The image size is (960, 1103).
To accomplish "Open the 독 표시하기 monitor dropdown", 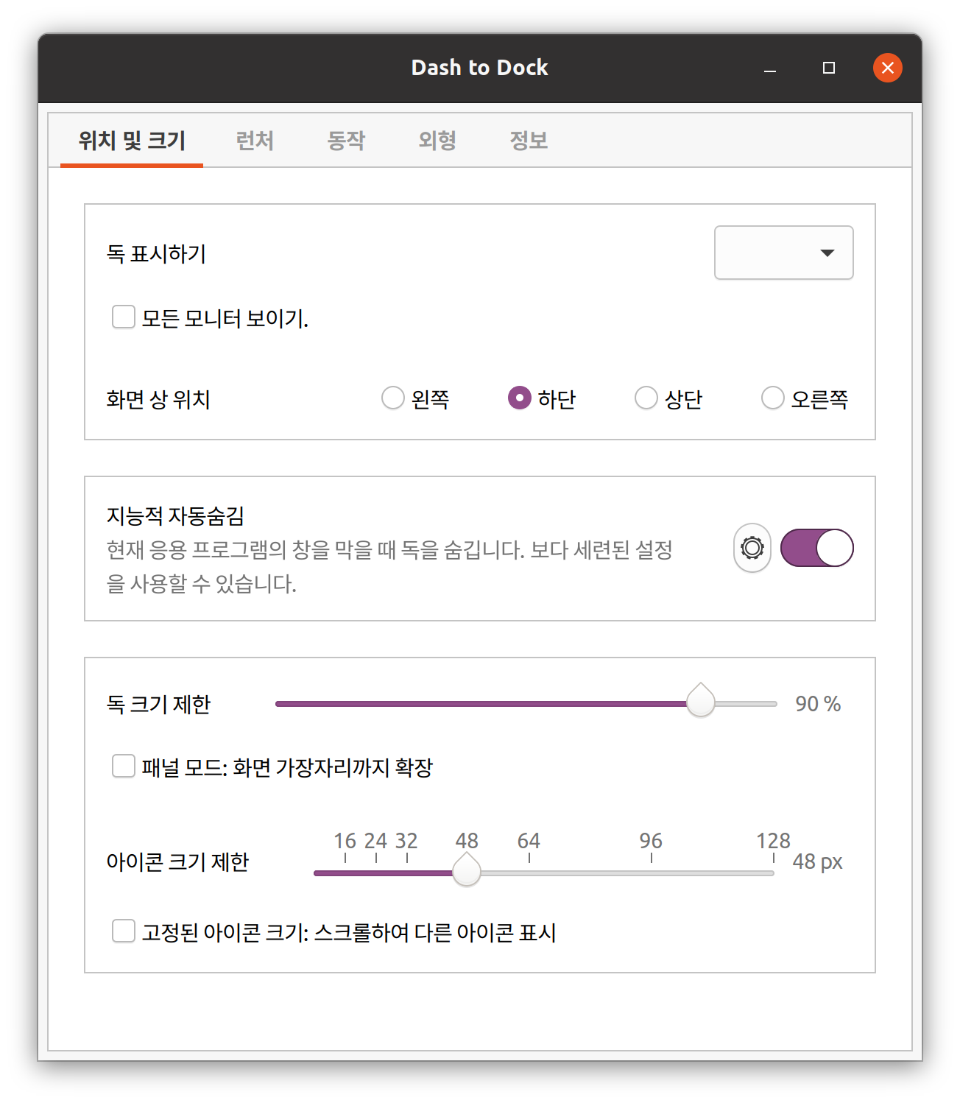I will [783, 253].
